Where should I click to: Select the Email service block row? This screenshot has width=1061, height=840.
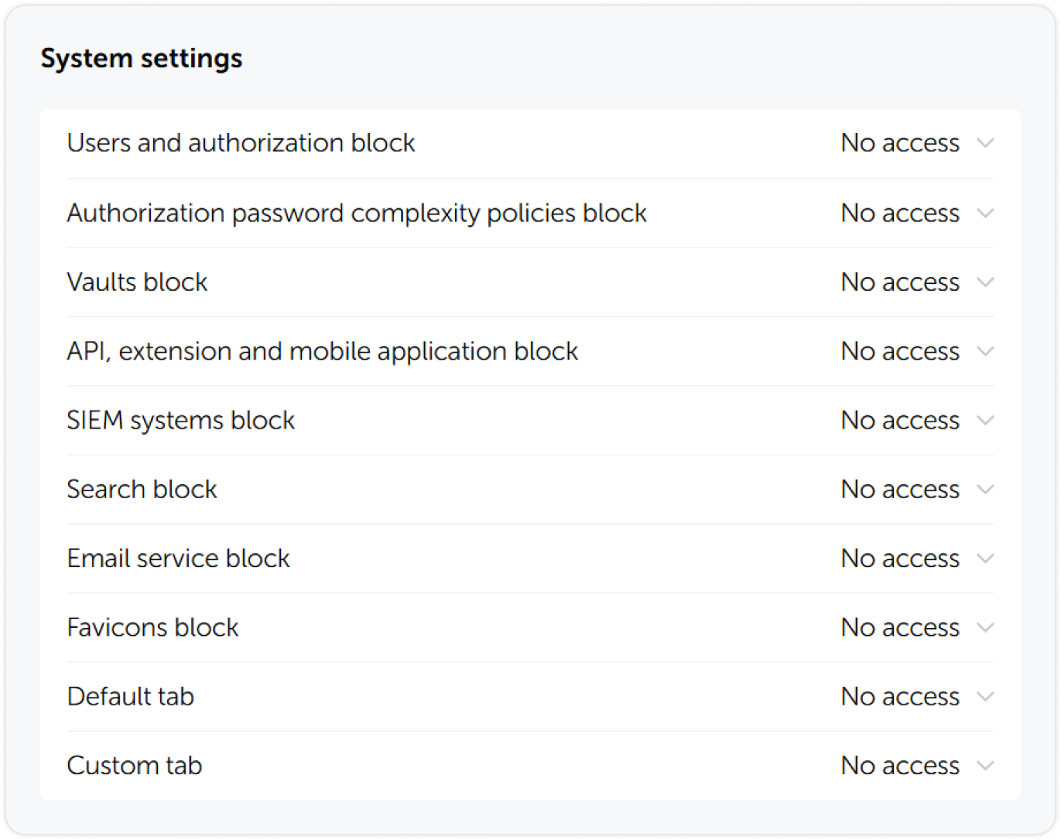click(178, 558)
